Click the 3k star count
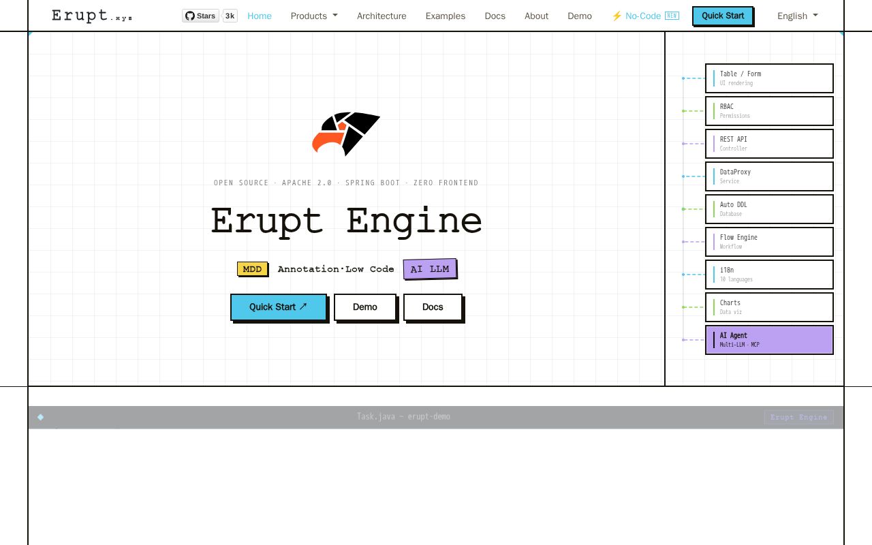This screenshot has width=872, height=545. click(x=230, y=16)
